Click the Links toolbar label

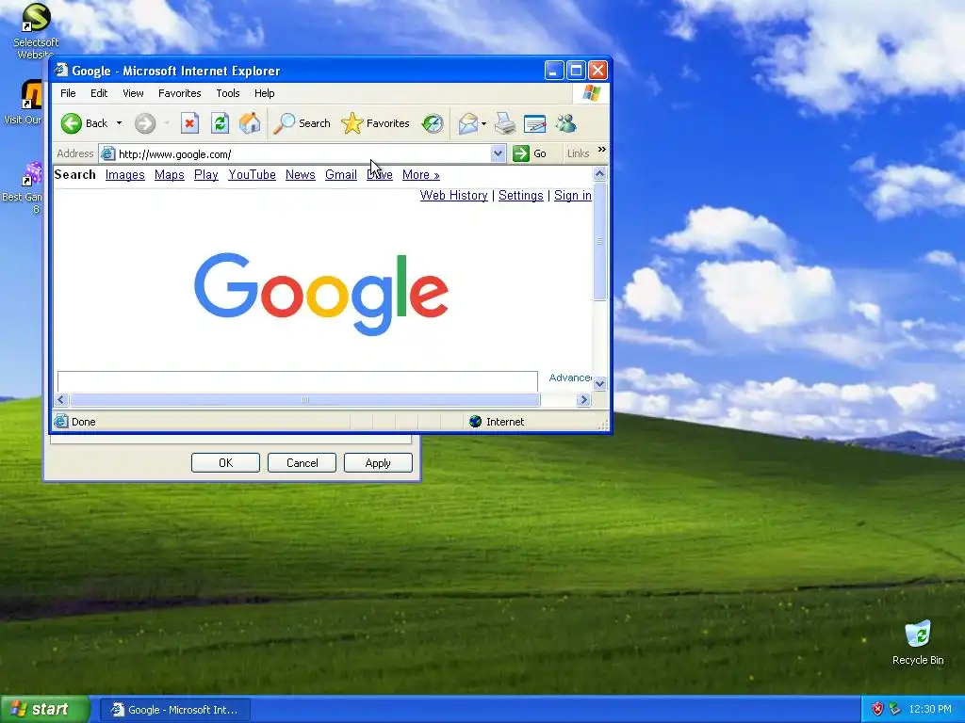click(x=578, y=153)
